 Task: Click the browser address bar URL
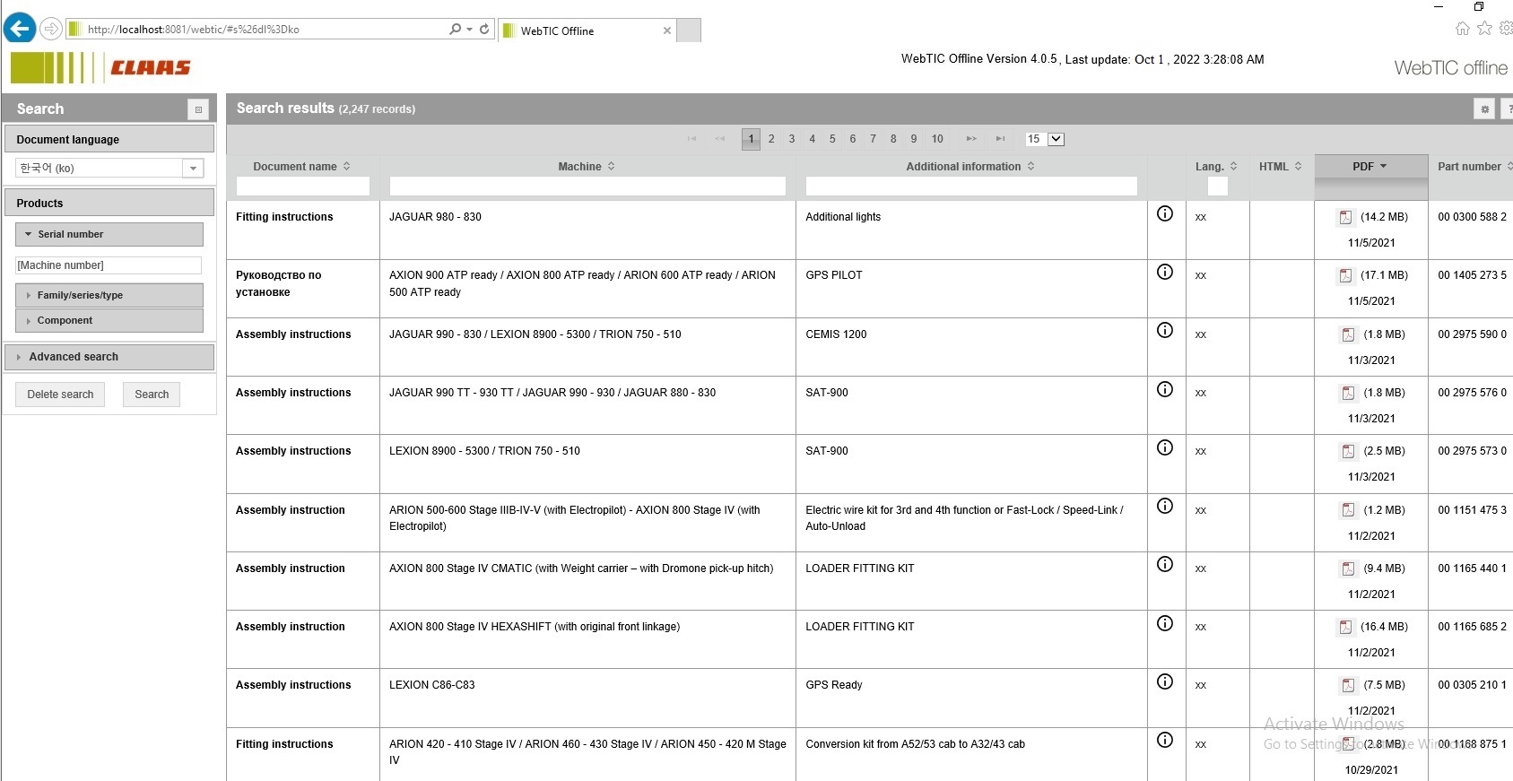coord(194,30)
